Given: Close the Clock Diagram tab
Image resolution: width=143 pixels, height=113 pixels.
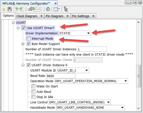Looking at the screenshot, I should click(x=42, y=16).
